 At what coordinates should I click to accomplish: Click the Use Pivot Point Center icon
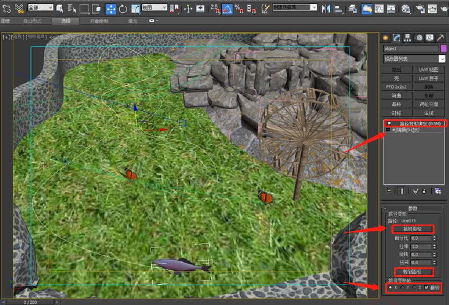[174, 9]
